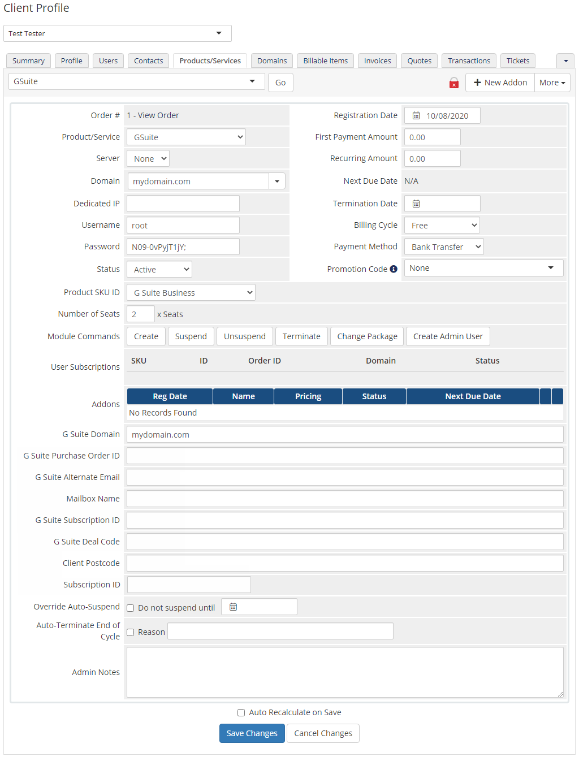The width and height of the screenshot is (579, 761).
Task: Expand the More dropdown button
Action: pyautogui.click(x=552, y=83)
